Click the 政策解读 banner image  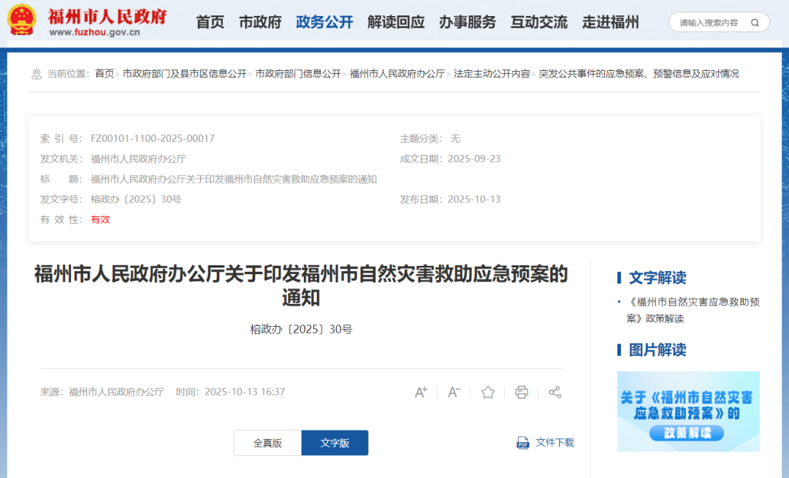pos(687,411)
